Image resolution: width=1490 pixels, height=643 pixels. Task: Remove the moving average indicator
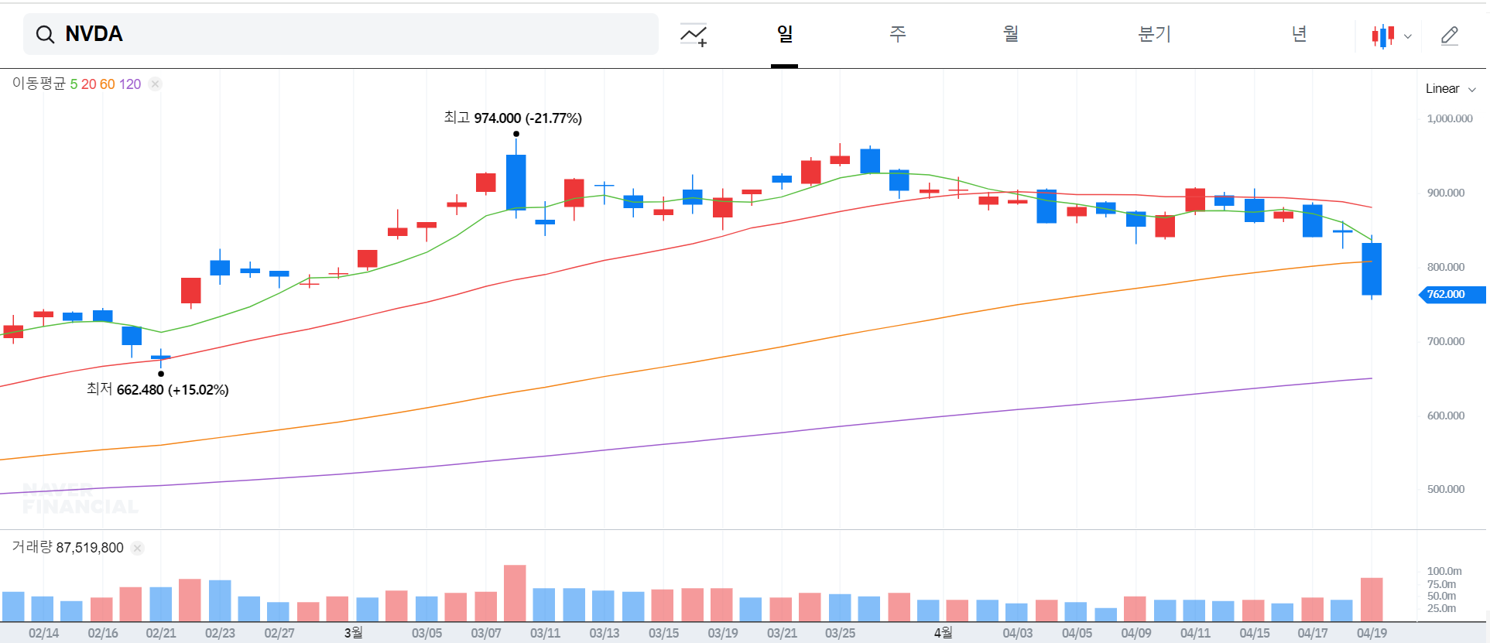pos(156,84)
